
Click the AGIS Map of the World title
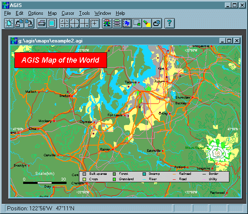point(61,60)
